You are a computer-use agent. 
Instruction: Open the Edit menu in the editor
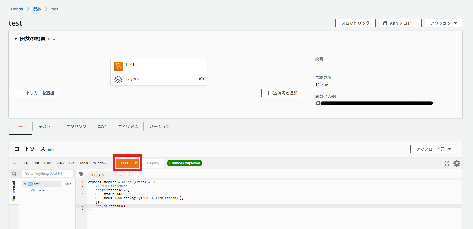36,163
